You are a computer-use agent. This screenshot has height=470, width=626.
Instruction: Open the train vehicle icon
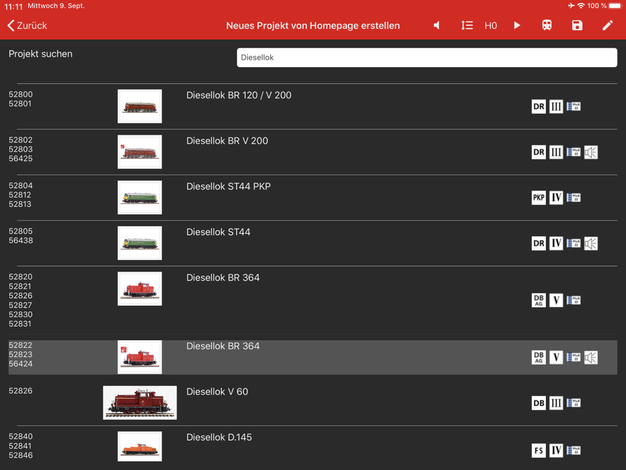tap(547, 26)
